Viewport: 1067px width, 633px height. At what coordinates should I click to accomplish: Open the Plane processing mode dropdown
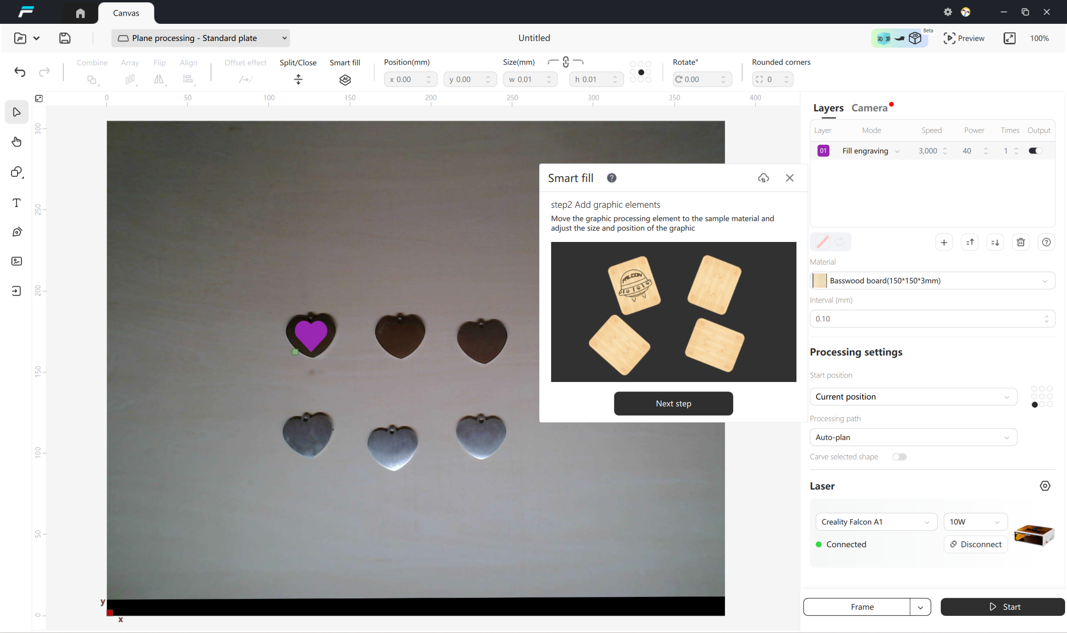coord(201,38)
